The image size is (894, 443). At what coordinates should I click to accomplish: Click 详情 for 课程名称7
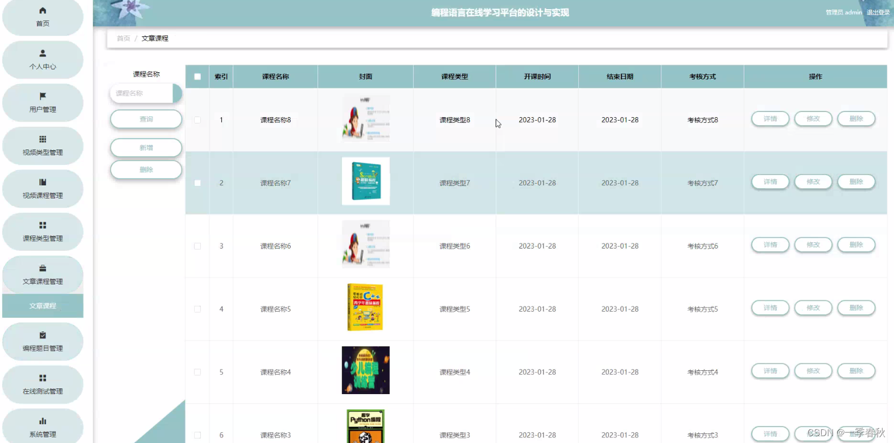[x=770, y=182]
